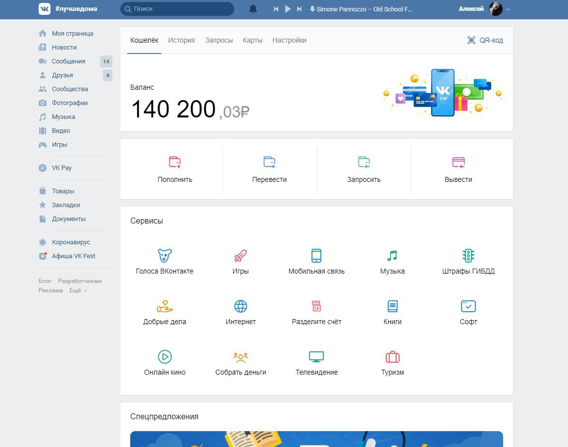
Task: Switch to the Настройки tab
Action: point(289,40)
